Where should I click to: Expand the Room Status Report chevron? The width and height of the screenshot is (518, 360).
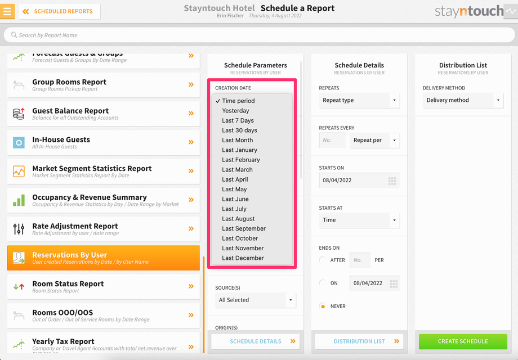191,286
